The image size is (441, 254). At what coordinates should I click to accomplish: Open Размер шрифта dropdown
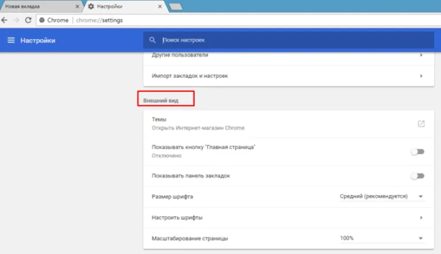click(382, 197)
